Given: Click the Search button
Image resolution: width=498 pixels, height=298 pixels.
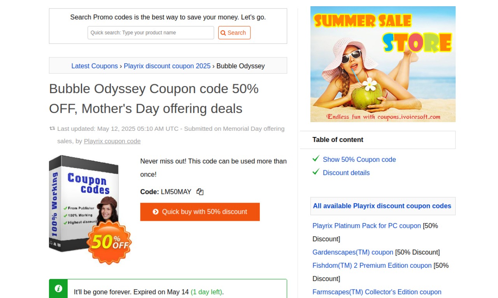Looking at the screenshot, I should tap(234, 33).
